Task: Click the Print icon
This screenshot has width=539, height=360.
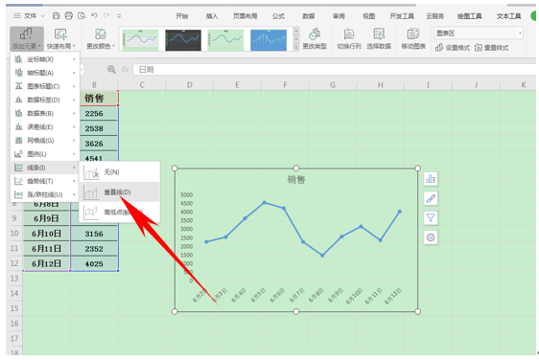Action: click(69, 15)
